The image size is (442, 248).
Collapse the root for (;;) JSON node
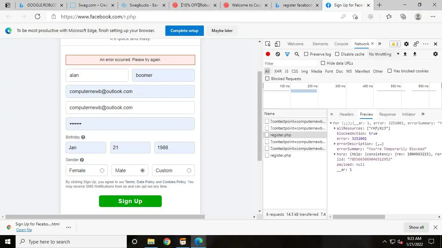[331, 123]
